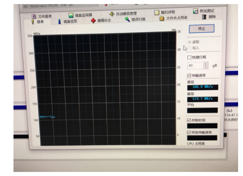Increase the gB value with up arrow
243x176 pixels.
[x=205, y=64]
